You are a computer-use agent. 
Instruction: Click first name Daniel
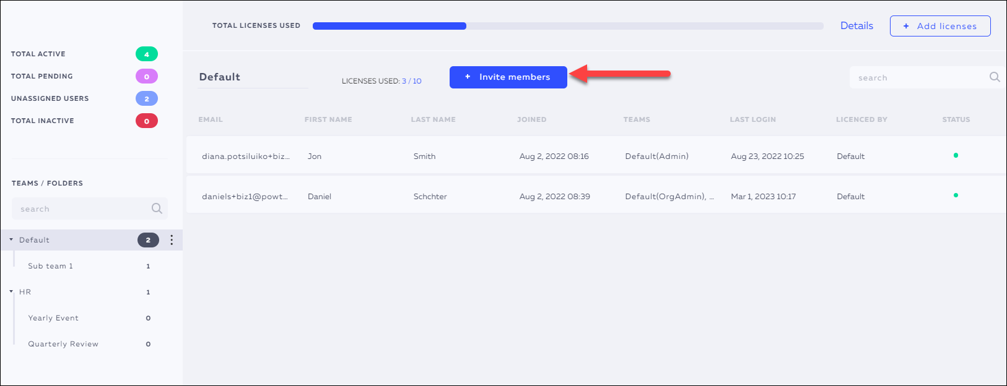point(320,197)
